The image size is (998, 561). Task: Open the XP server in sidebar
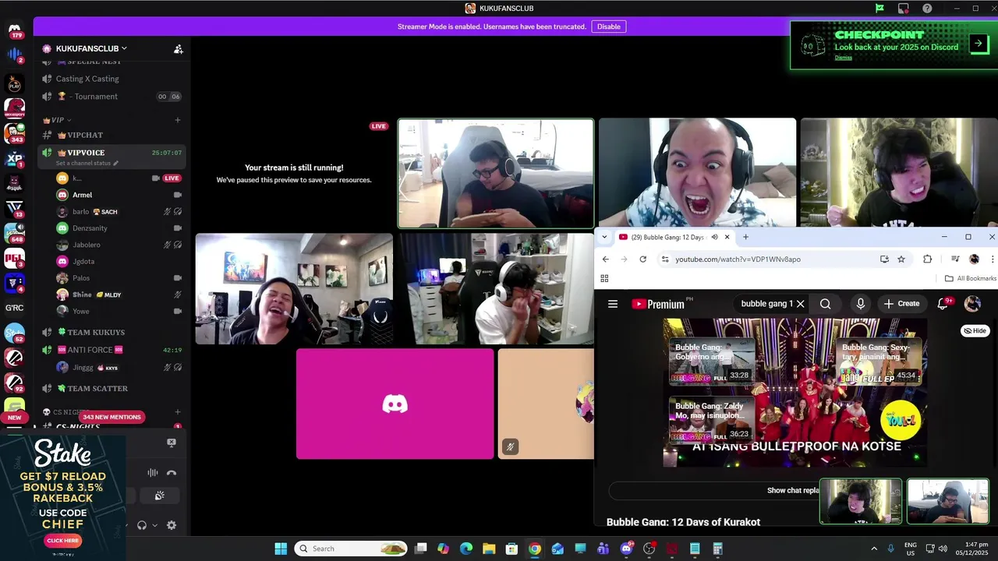(15, 159)
